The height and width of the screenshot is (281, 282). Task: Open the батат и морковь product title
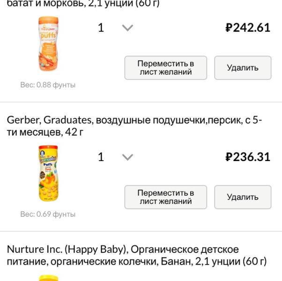pyautogui.click(x=83, y=4)
